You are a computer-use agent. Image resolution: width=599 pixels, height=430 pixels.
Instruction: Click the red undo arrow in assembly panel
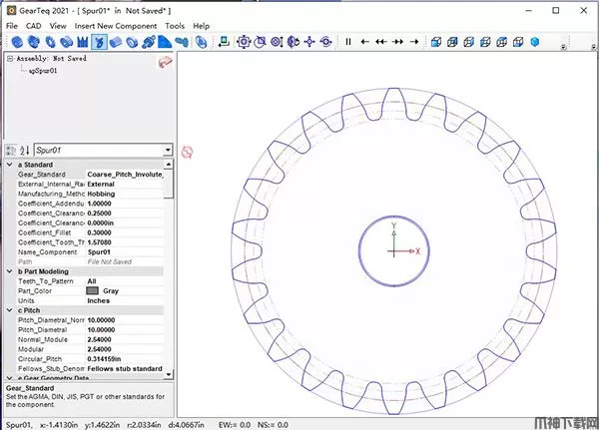(x=165, y=62)
